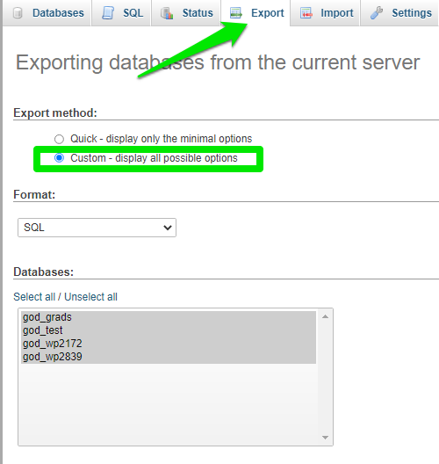This screenshot has width=439, height=464.
Task: Click the Select all link
Action: click(34, 297)
